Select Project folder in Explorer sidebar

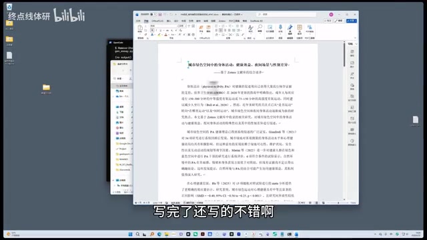[121, 149]
